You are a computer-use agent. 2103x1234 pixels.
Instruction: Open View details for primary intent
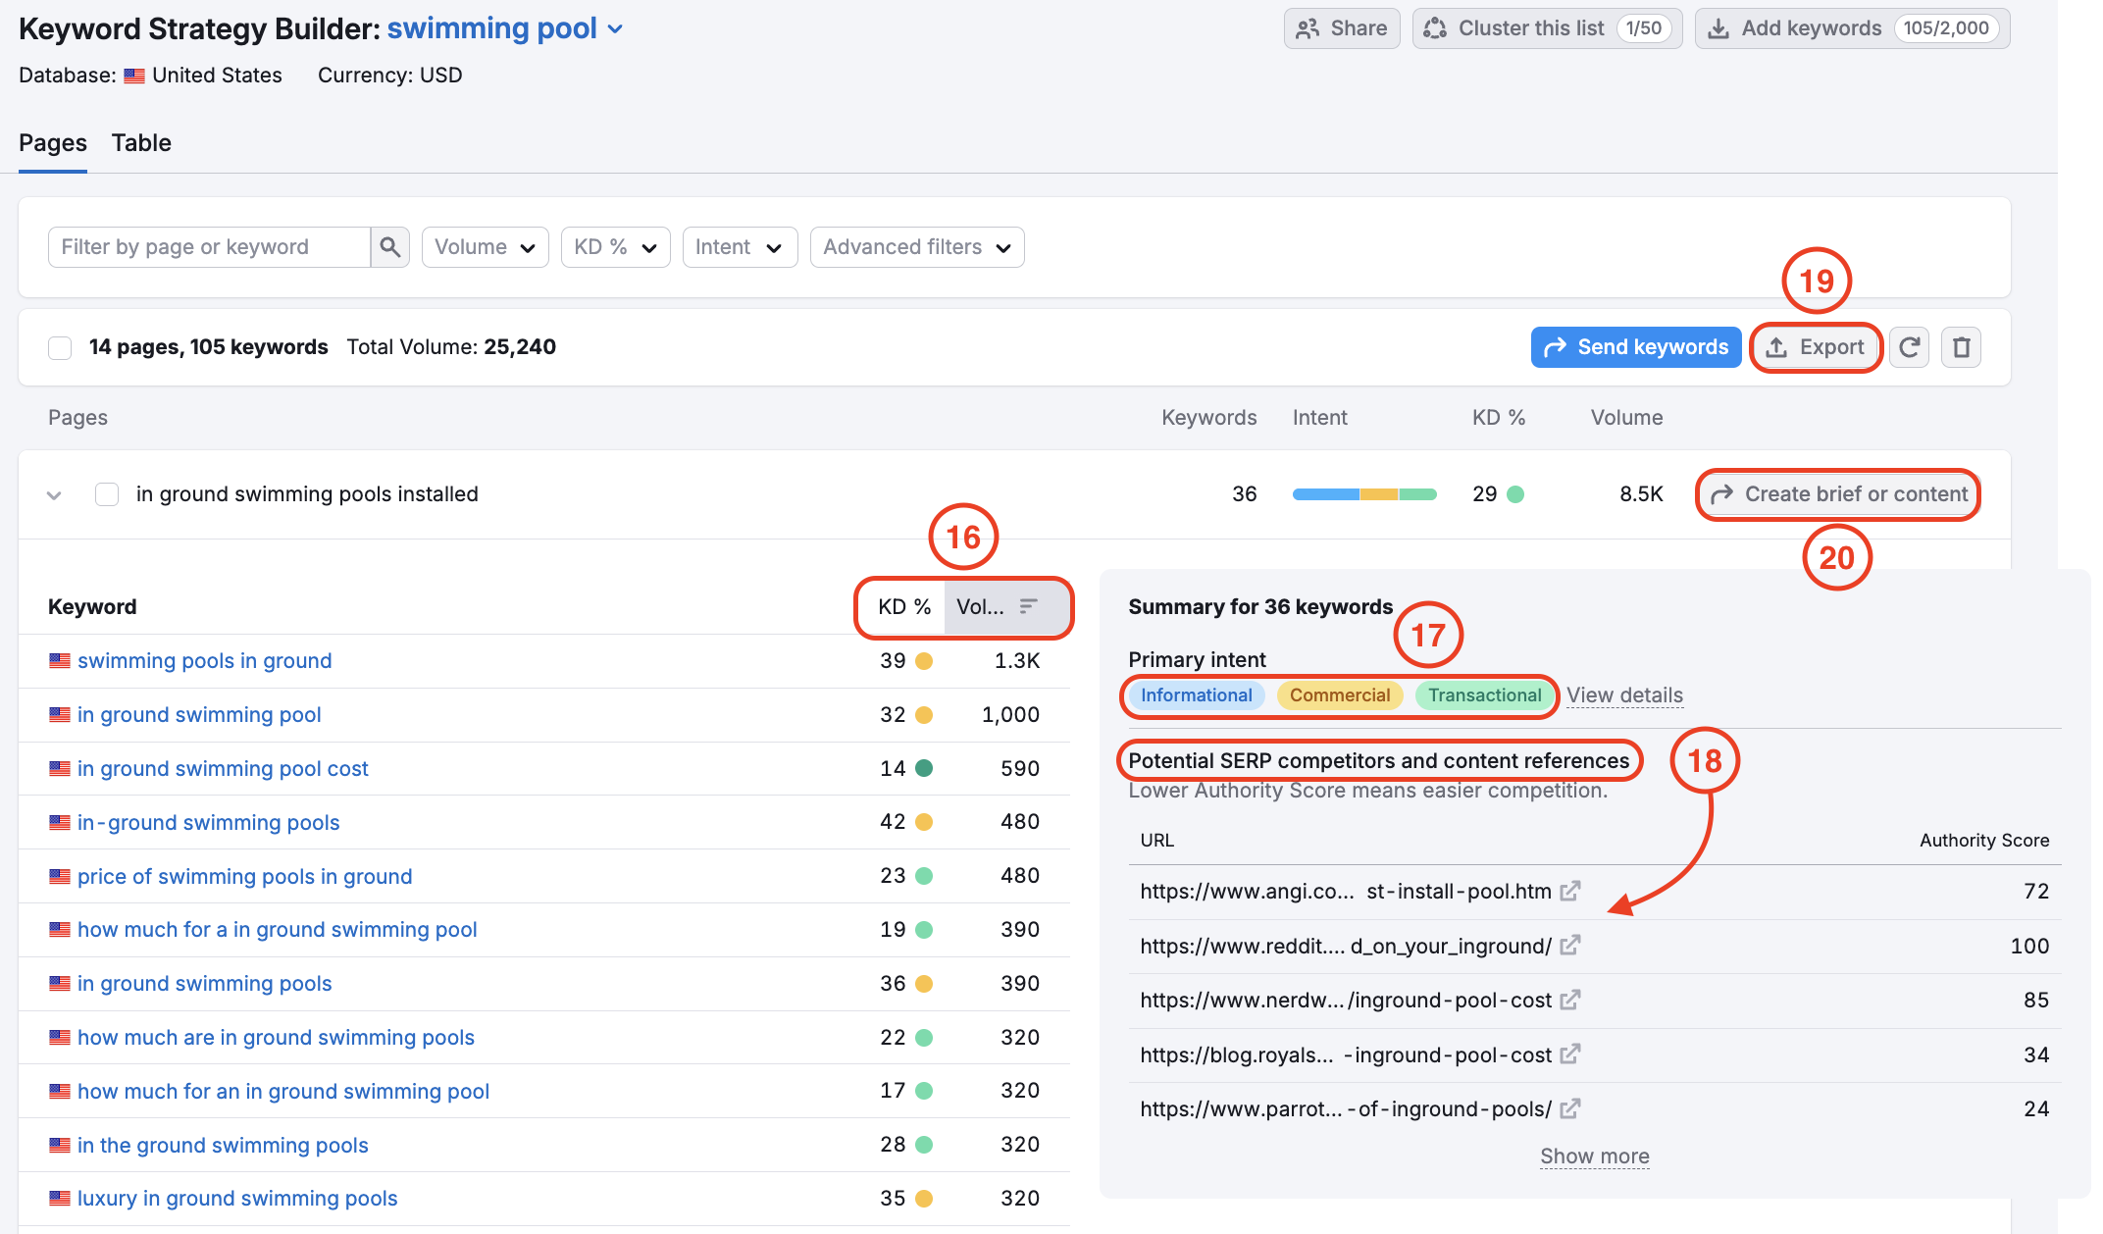[1624, 694]
